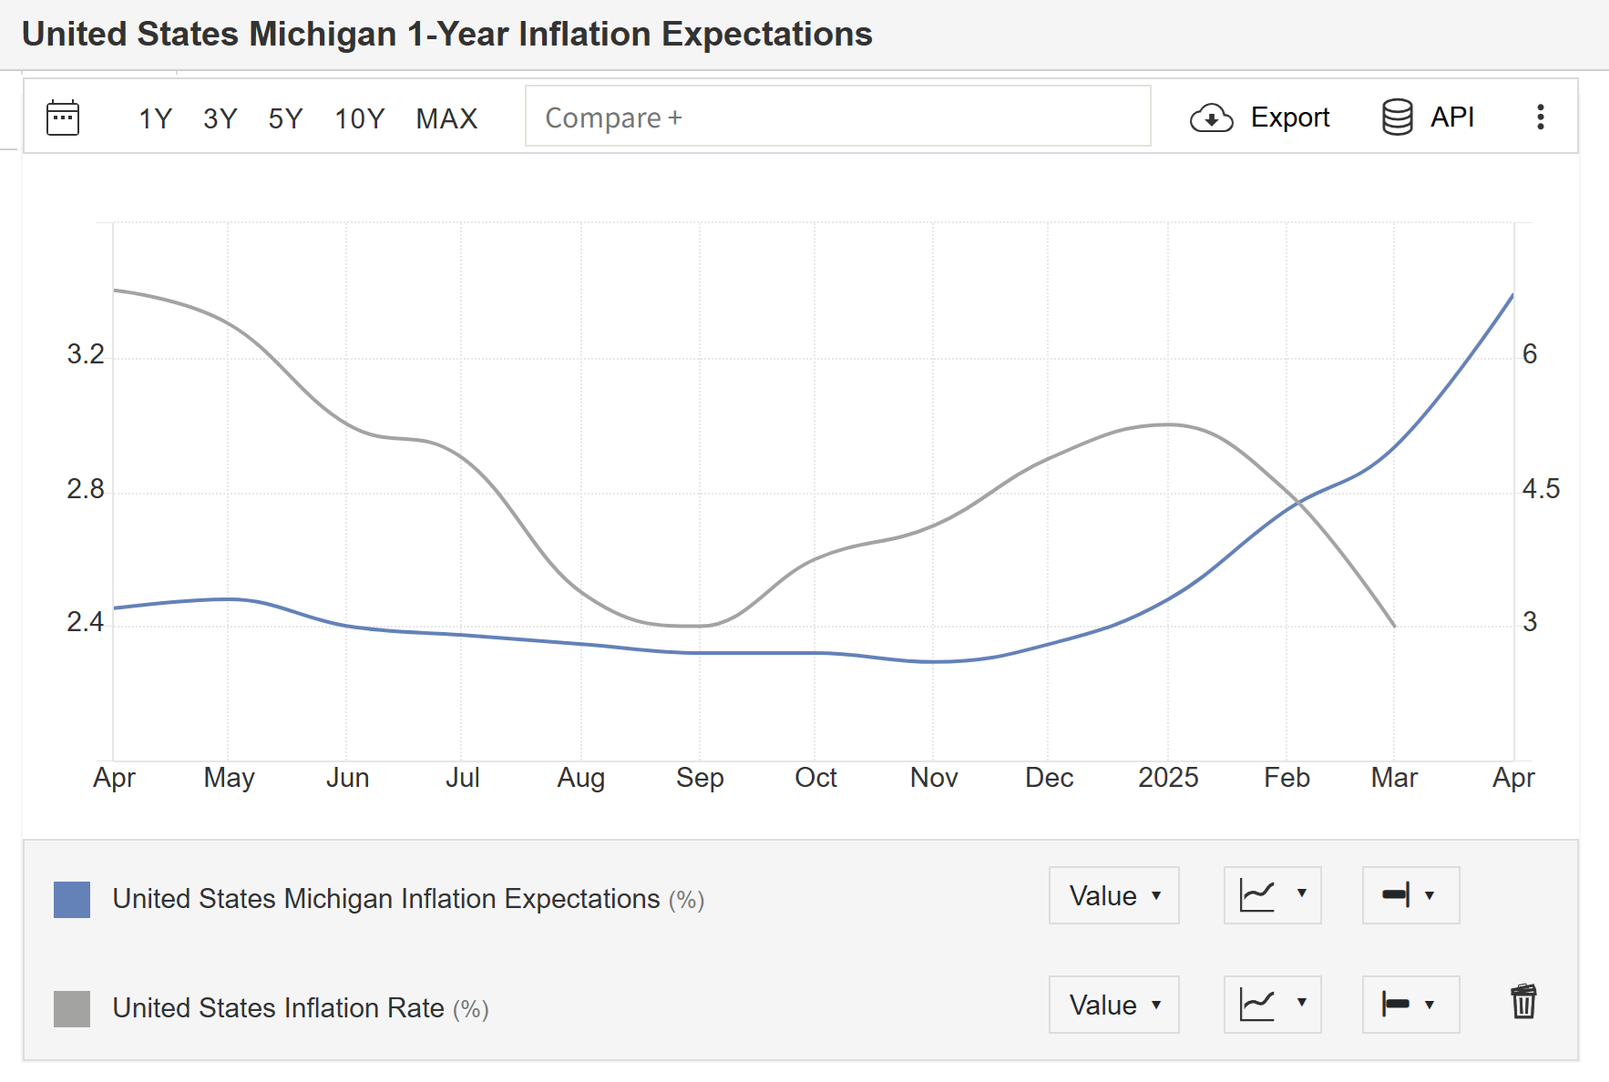This screenshot has height=1082, width=1609.
Task: Open Value dropdown for US Inflation Rate
Action: click(x=1113, y=1005)
